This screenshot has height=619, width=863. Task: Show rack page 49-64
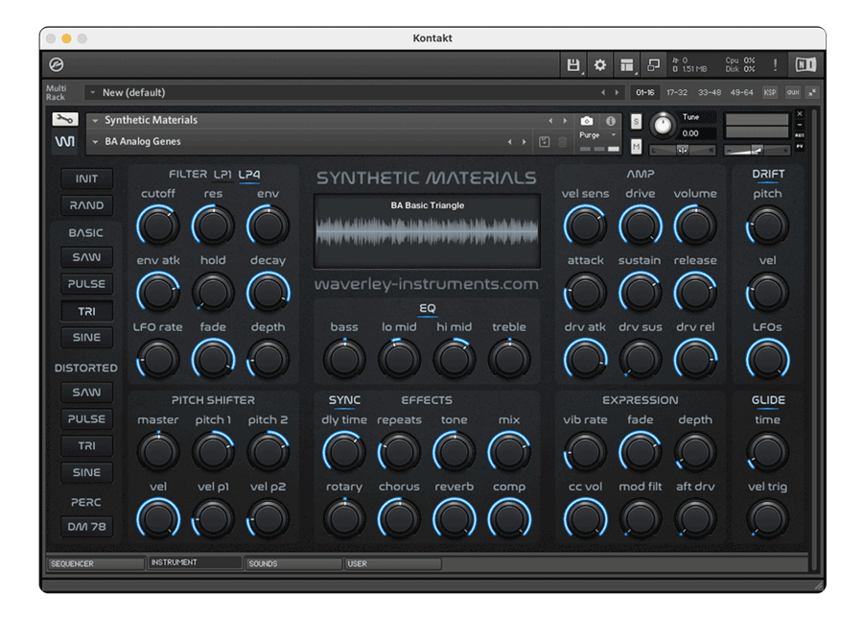tap(741, 92)
